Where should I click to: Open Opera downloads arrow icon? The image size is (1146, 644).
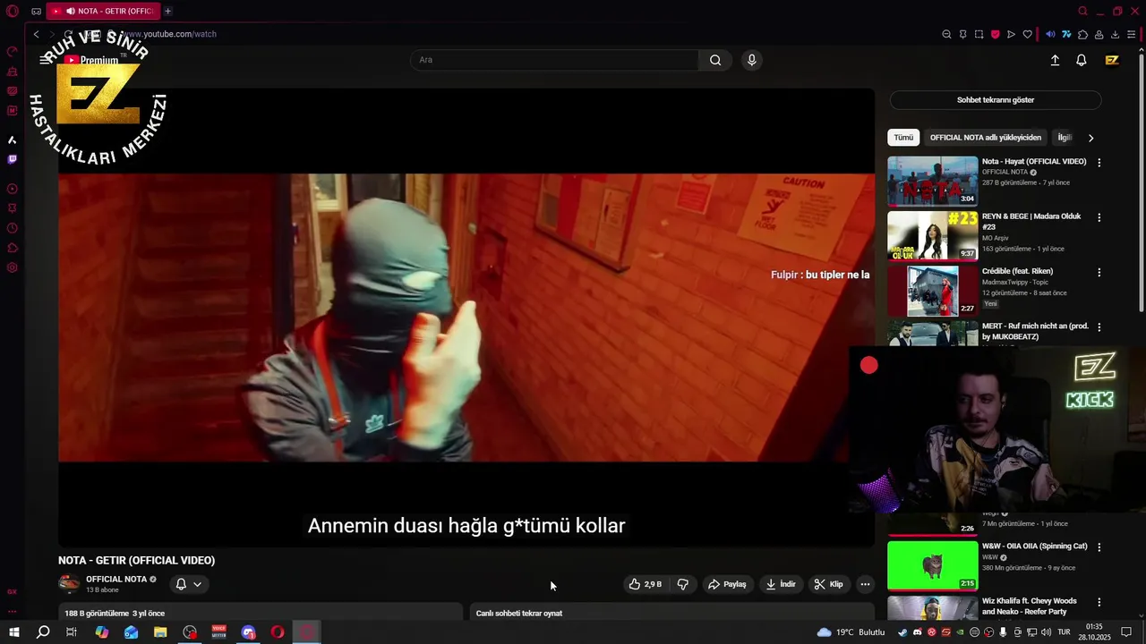click(1115, 35)
